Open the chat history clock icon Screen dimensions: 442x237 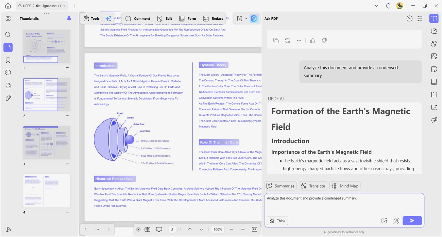pyautogui.click(x=409, y=19)
